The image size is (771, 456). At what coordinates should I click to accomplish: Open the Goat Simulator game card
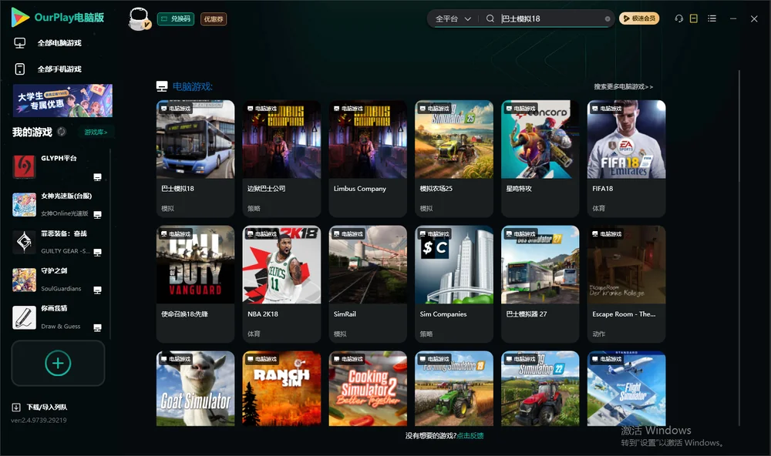pos(195,388)
